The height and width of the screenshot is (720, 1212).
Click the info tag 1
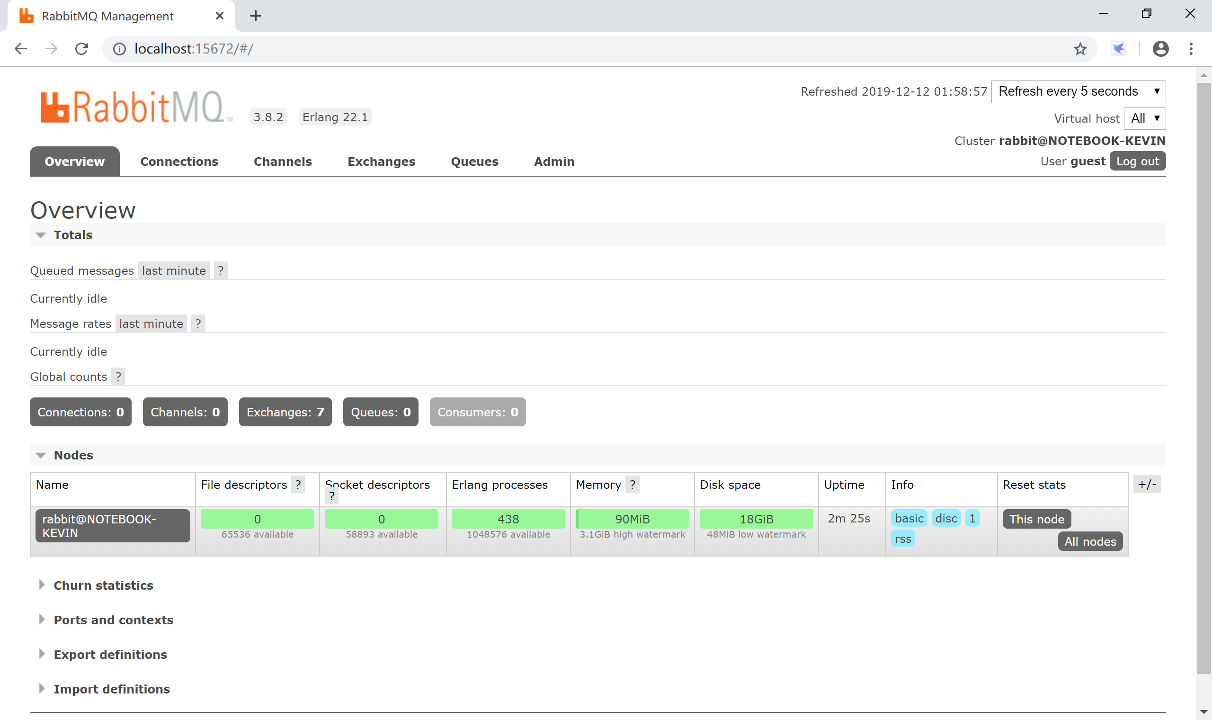click(972, 518)
